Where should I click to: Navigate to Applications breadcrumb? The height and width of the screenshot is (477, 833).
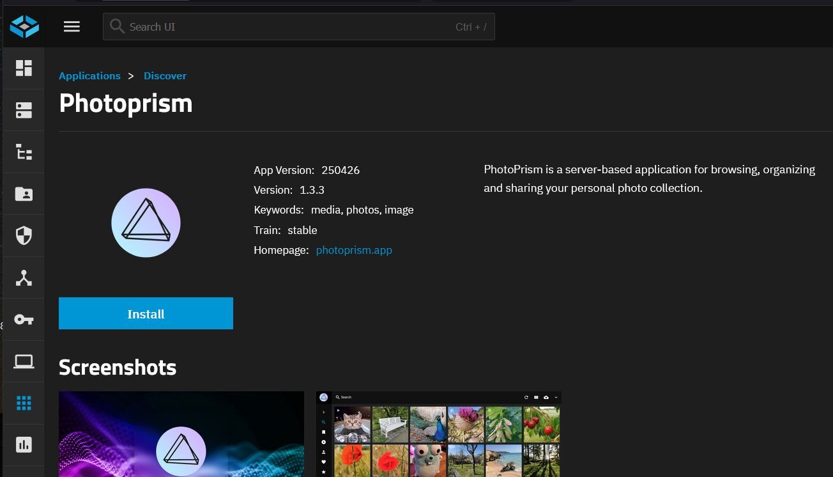(x=89, y=75)
